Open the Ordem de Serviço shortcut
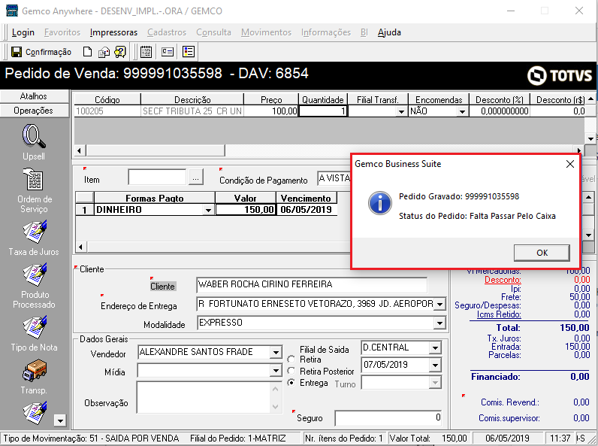 click(34, 180)
